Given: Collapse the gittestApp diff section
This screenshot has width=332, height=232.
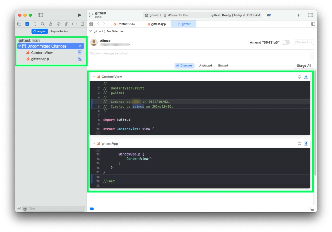Looking at the screenshot, I should tap(94, 144).
